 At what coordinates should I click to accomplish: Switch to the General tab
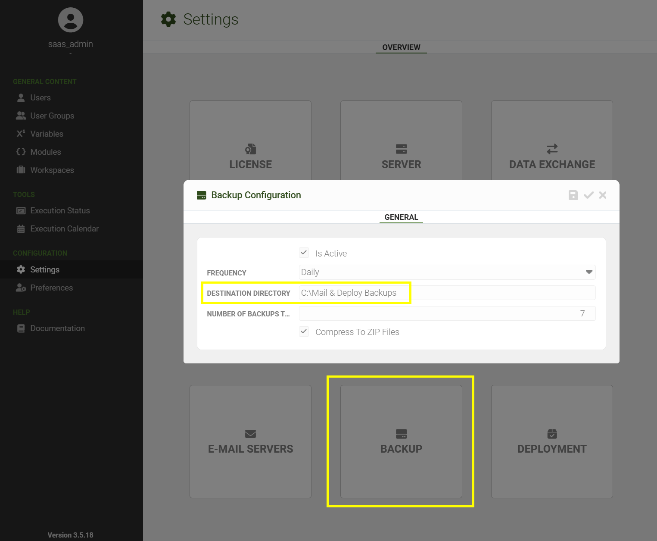(401, 217)
